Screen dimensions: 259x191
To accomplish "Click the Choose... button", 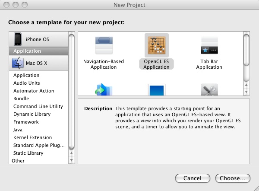I will 233,178.
